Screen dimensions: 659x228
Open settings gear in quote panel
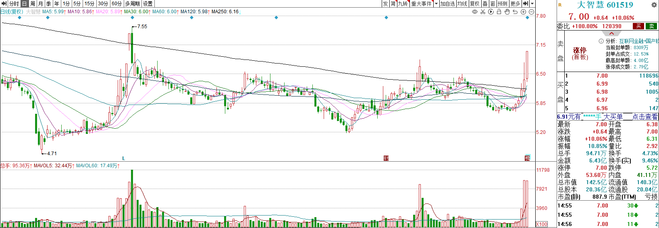click(654, 5)
